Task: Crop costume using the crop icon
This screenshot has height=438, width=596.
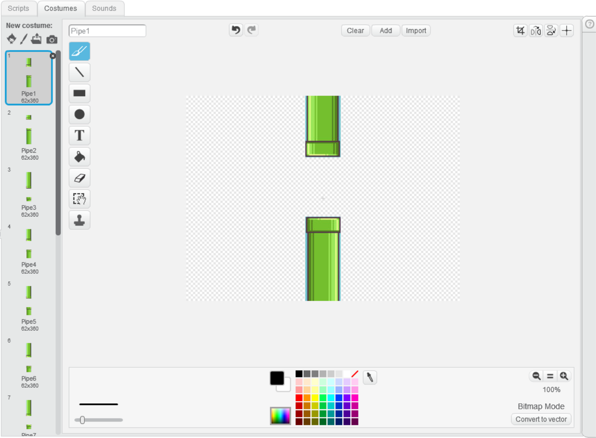Action: (520, 31)
